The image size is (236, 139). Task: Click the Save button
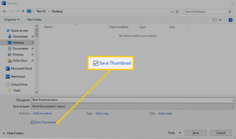[x=196, y=133]
